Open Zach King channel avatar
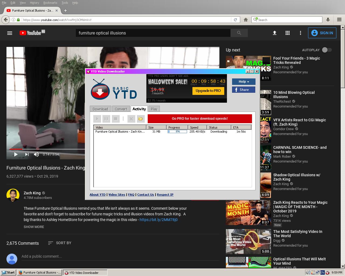This screenshot has width=345, height=276. click(x=13, y=195)
